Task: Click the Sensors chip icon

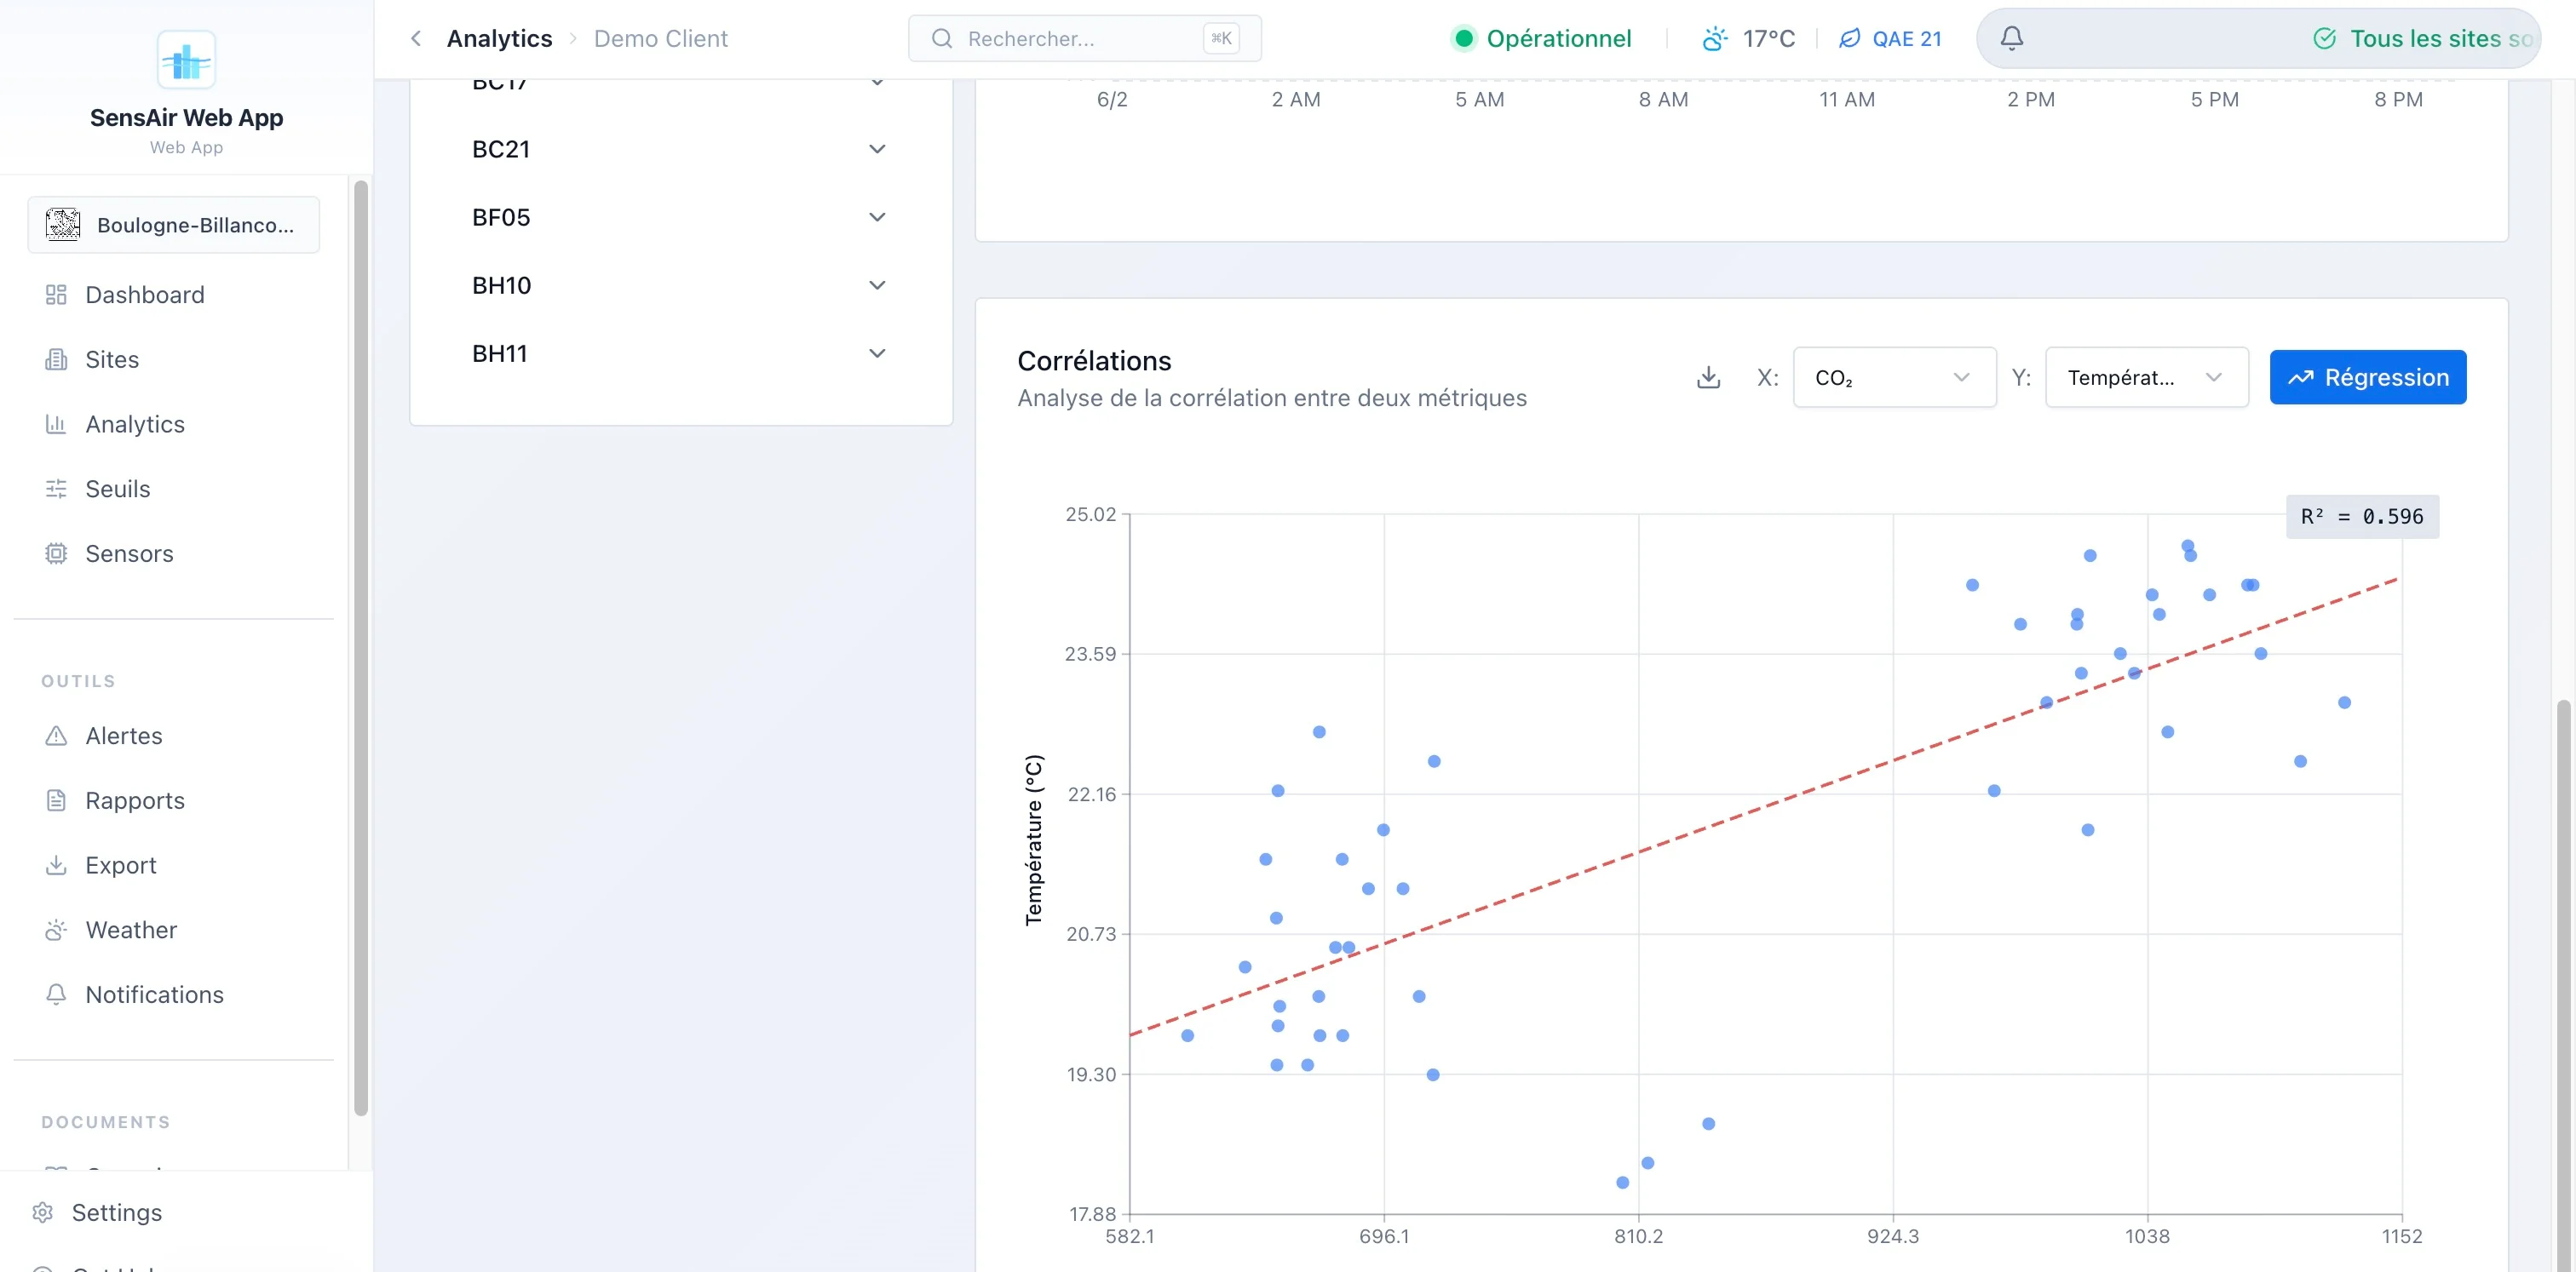Action: coord(56,553)
